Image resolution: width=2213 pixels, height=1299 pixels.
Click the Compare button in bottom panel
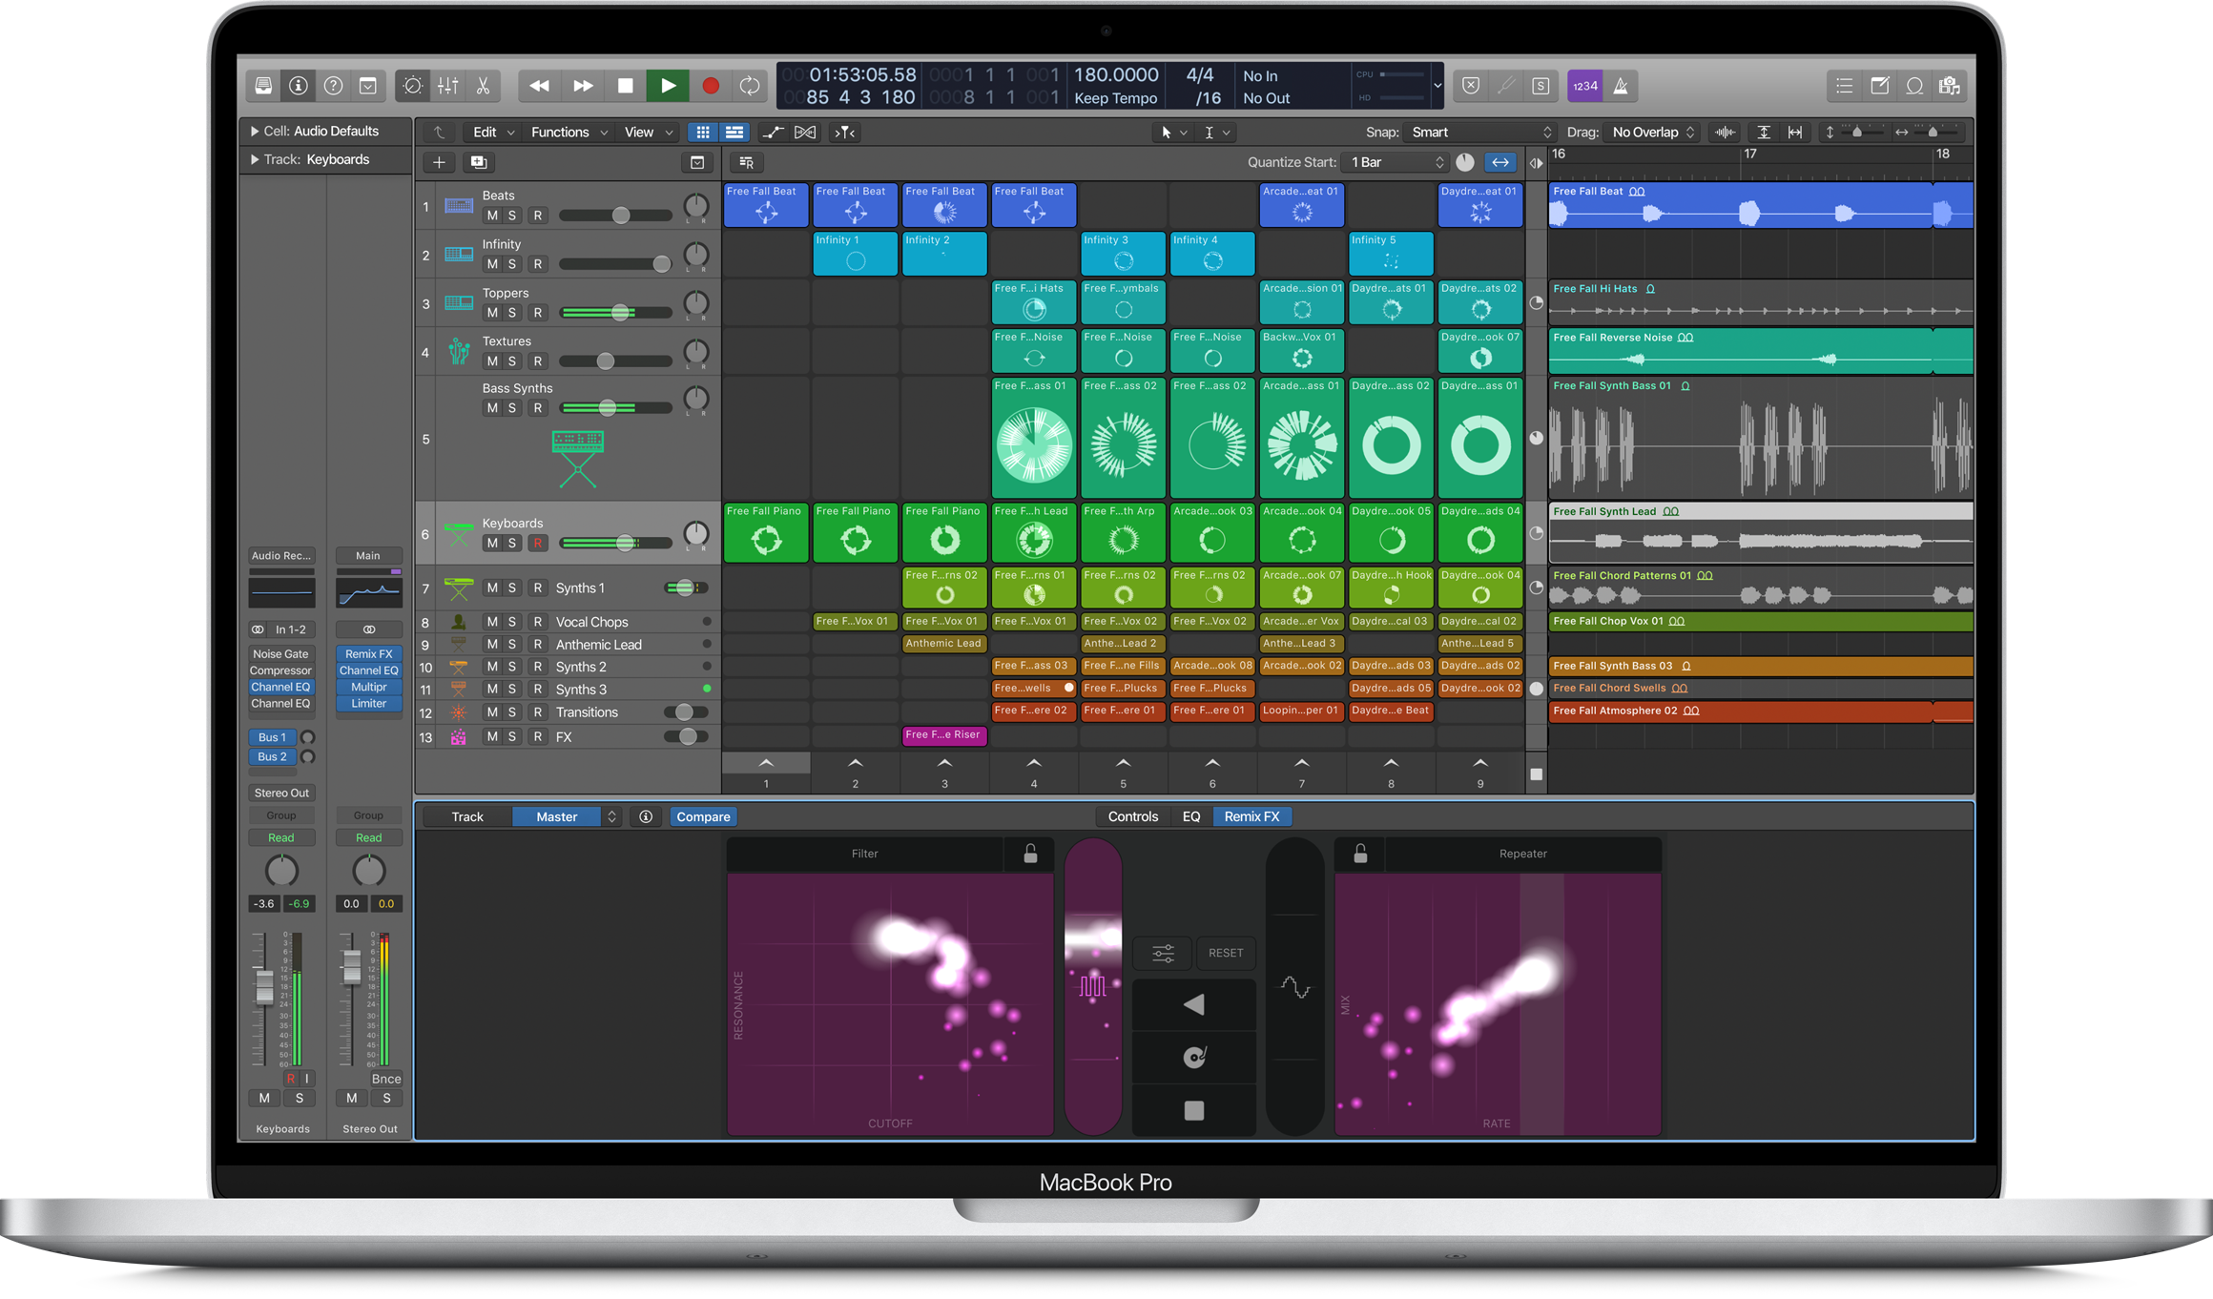(702, 814)
